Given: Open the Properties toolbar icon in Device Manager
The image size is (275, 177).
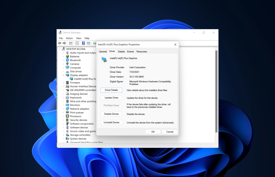Looking at the screenshot, I should (77, 43).
